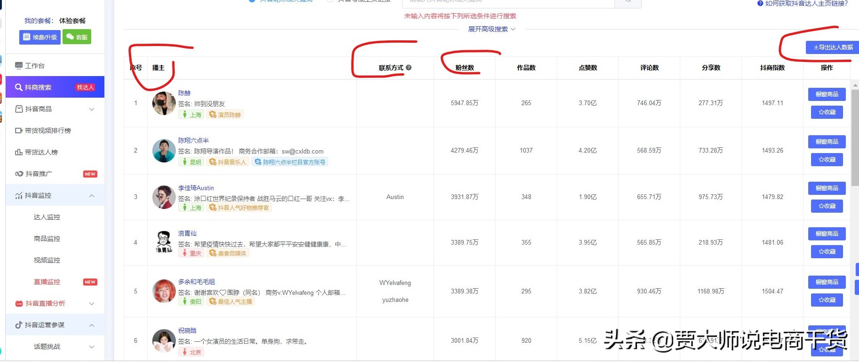The image size is (859, 362).
Task: Click 收藏 button in 多余和毛毛姐 row
Action: (x=827, y=300)
